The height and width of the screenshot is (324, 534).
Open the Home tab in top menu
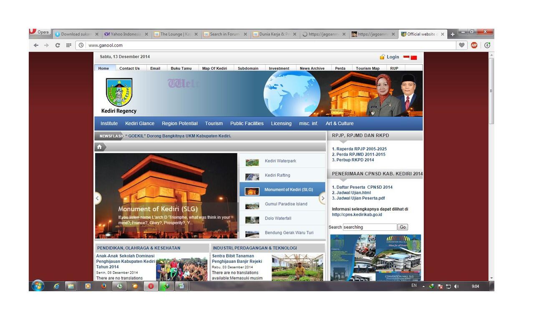pyautogui.click(x=103, y=68)
